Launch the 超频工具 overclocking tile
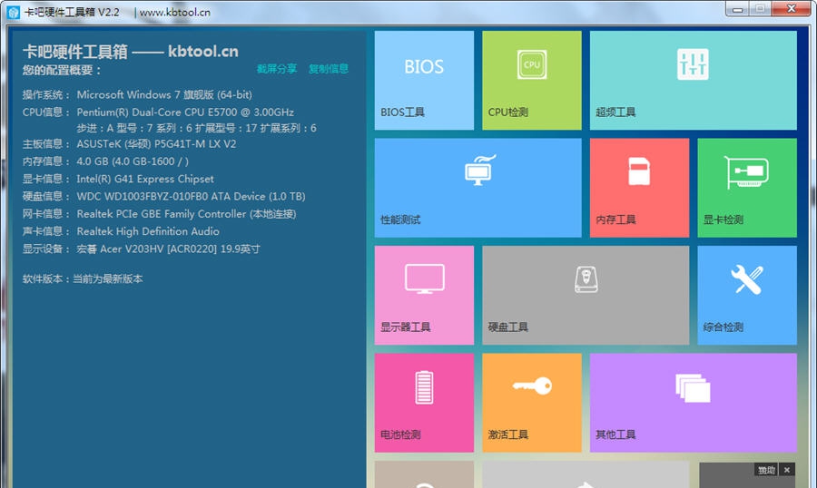817x488 pixels. [x=693, y=80]
